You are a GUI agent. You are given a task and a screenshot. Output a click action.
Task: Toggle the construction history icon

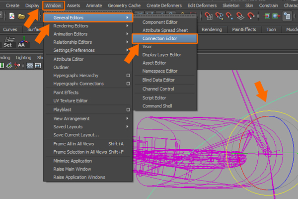click(x=287, y=16)
